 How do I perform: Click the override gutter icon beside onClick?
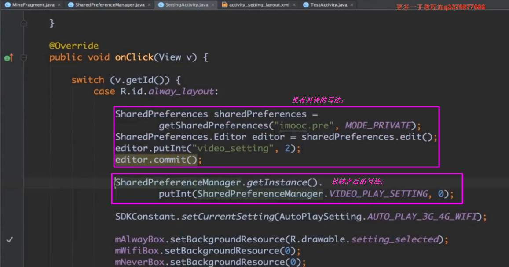pyautogui.click(x=8, y=58)
